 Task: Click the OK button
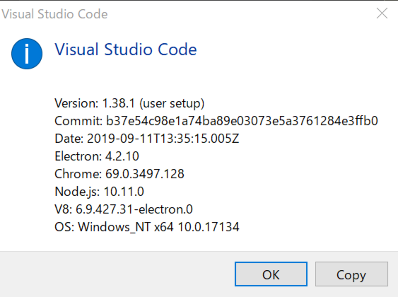coord(271,274)
